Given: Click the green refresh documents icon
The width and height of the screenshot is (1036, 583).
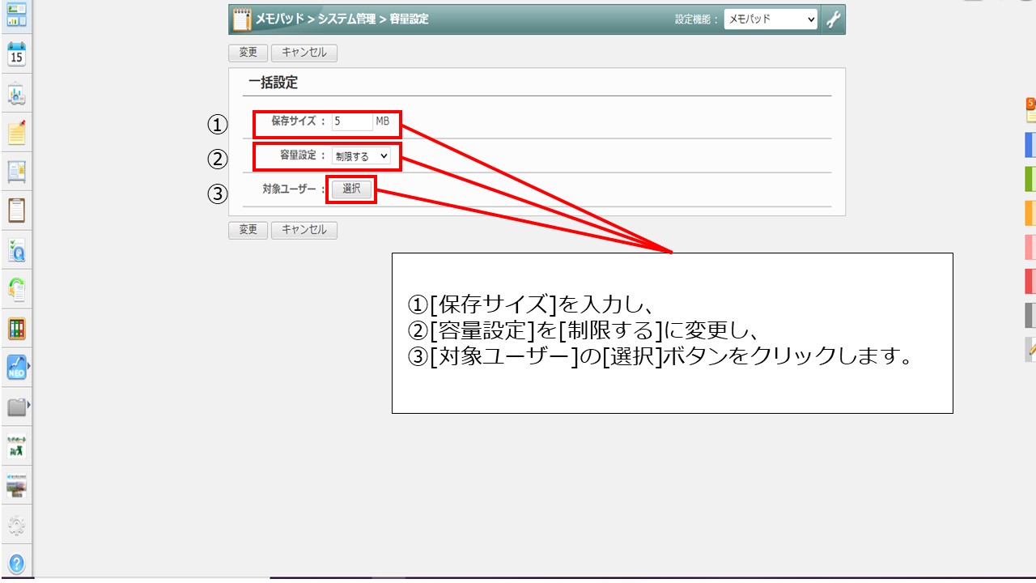Looking at the screenshot, I should coord(16,289).
